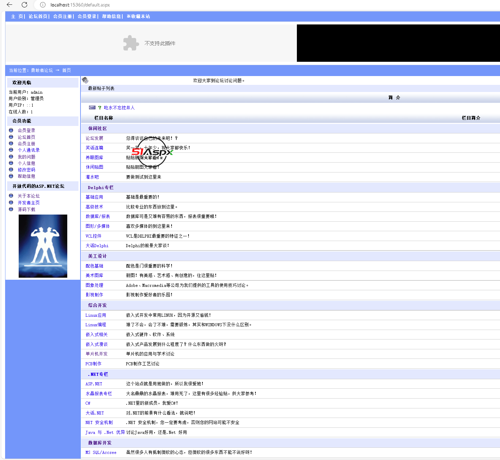
Task: Click the bullet icon beside 源码下载
Action: [11, 209]
